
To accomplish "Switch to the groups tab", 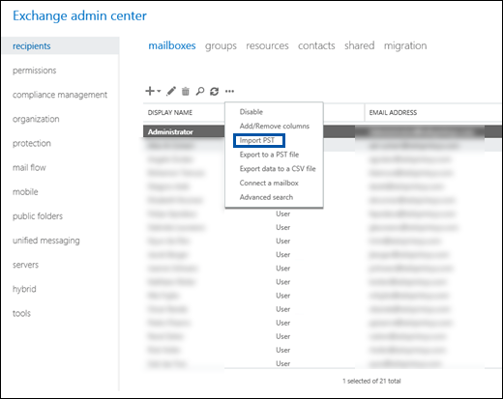I will [x=221, y=46].
